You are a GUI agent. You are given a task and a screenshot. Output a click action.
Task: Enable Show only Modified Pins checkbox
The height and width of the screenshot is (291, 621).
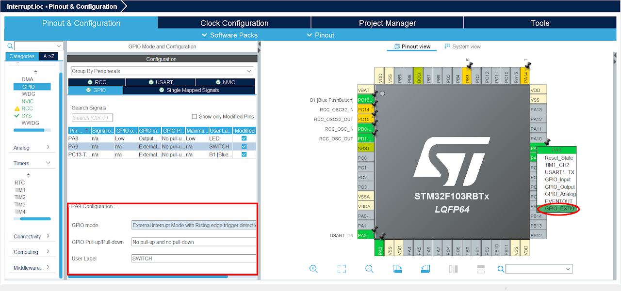195,116
